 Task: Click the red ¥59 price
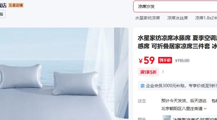(146, 60)
